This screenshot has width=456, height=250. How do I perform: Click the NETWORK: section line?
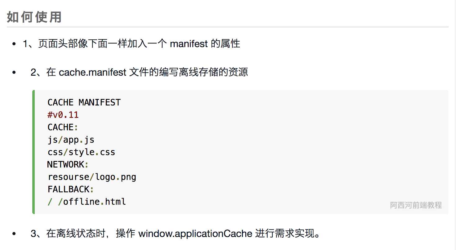[68, 164]
